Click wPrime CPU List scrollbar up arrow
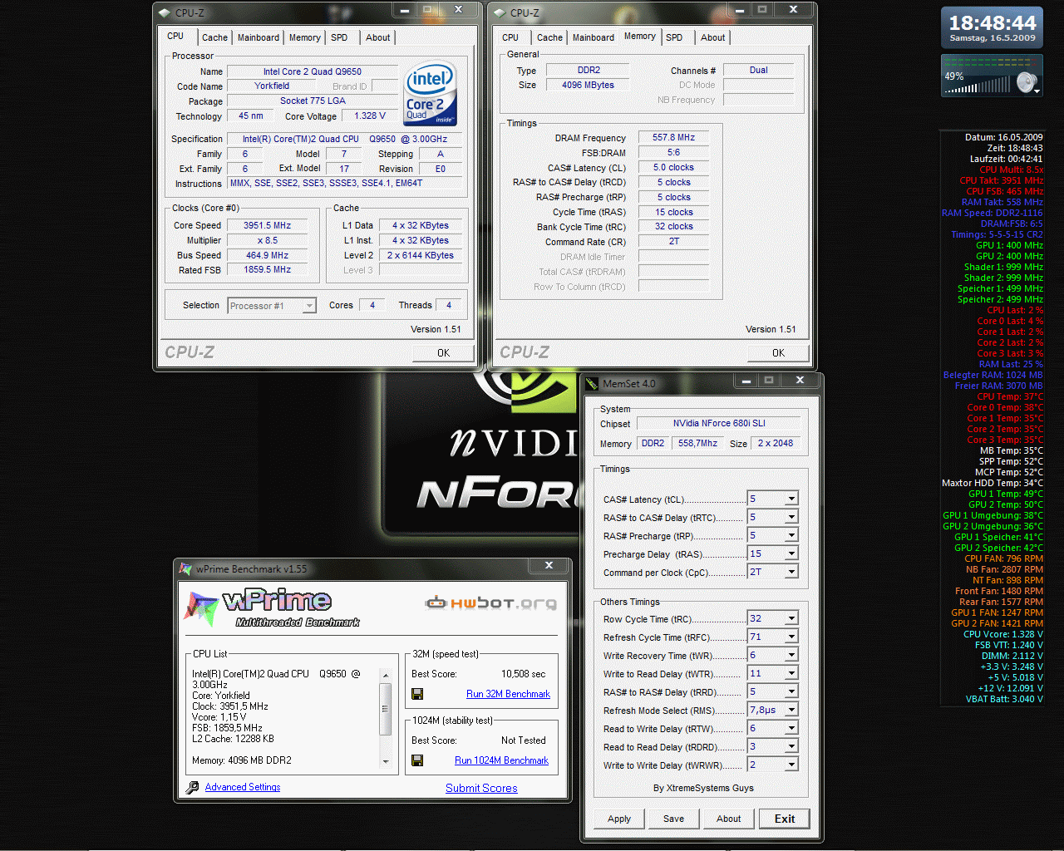Viewport: 1064px width, 851px height. [x=385, y=675]
